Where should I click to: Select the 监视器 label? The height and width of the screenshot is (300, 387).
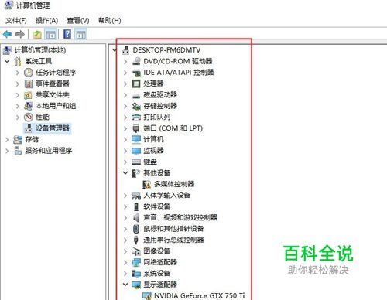tap(153, 151)
